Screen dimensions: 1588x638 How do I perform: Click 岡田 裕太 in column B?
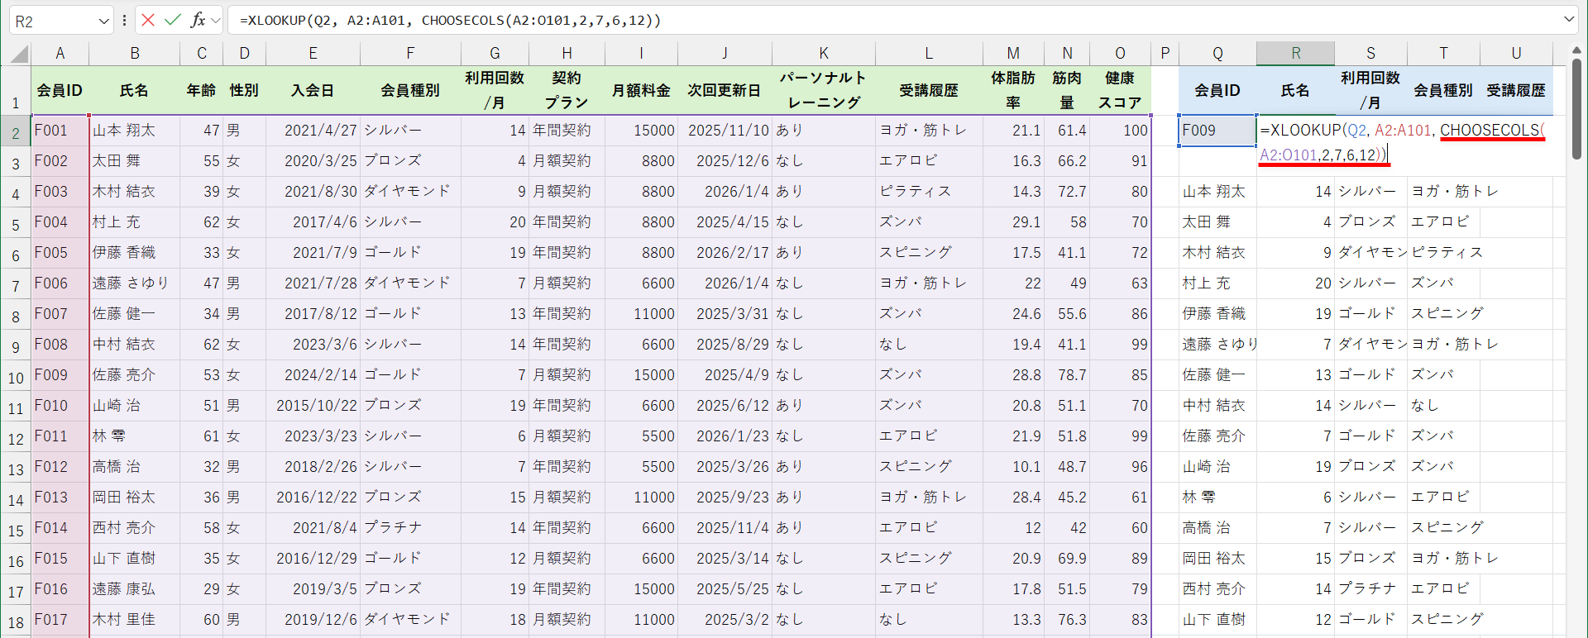click(124, 498)
